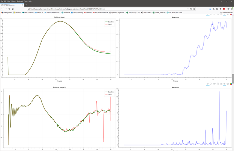Image resolution: width=234 pixels, height=151 pixels.
Task: Toggle Local legend entry in BldPitch3 chart
Action: (109, 24)
